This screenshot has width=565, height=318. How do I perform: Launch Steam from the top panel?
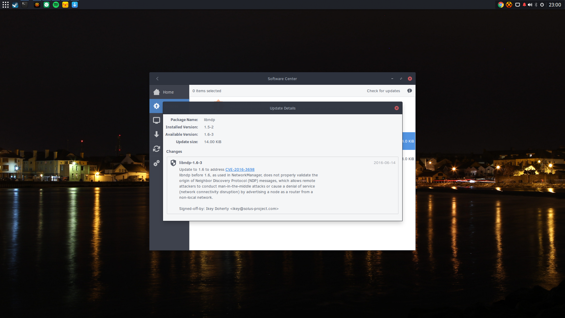15,5
